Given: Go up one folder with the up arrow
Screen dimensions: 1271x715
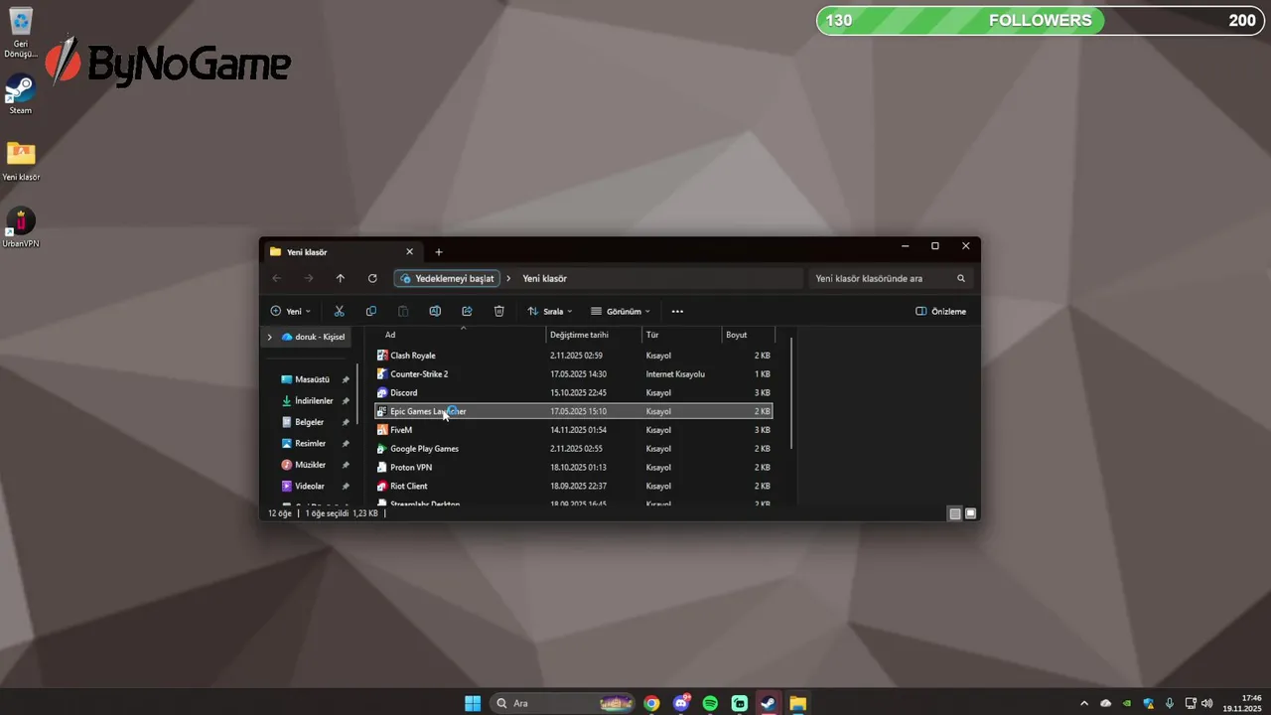Looking at the screenshot, I should pos(341,279).
